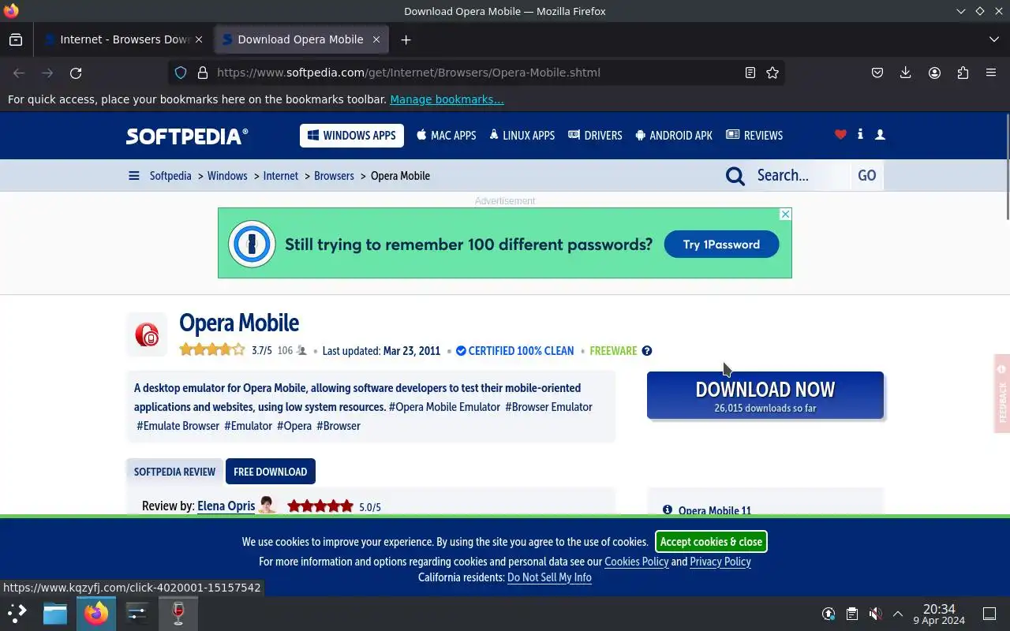Click the GO search button
The width and height of the screenshot is (1010, 631).
867,176
